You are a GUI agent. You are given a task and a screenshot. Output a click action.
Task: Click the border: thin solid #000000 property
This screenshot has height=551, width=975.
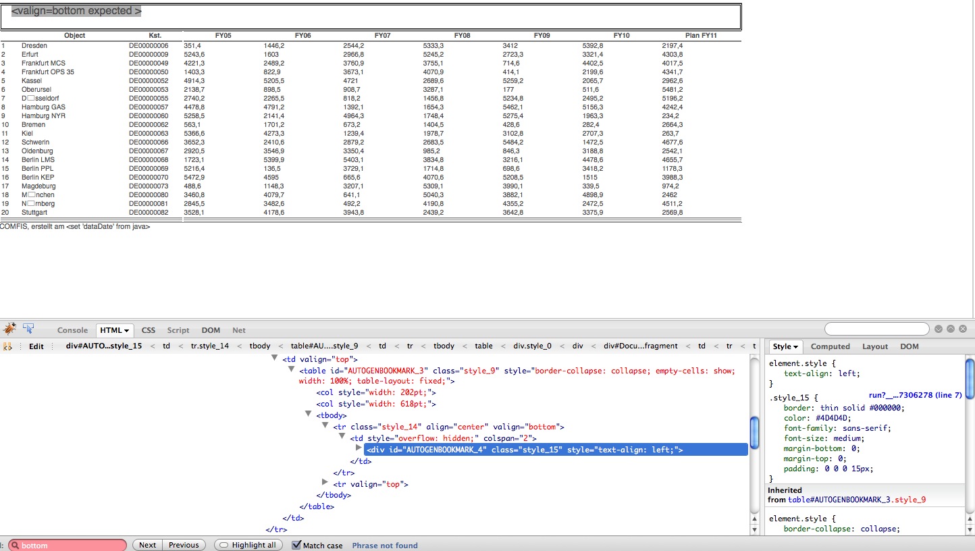(x=843, y=407)
